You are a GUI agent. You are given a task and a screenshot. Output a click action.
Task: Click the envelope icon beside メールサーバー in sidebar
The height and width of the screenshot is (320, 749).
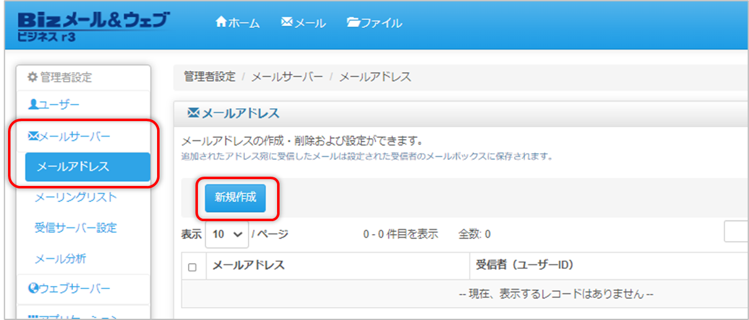coord(33,136)
